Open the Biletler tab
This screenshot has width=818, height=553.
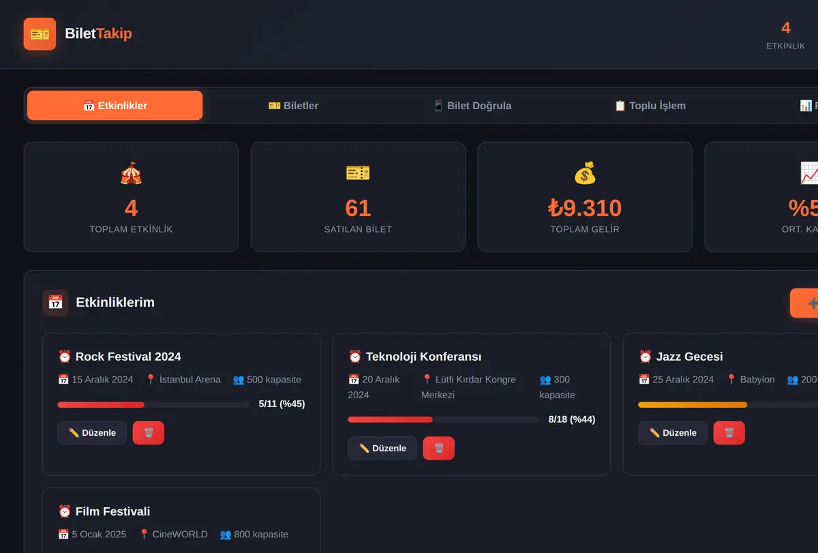pos(293,106)
